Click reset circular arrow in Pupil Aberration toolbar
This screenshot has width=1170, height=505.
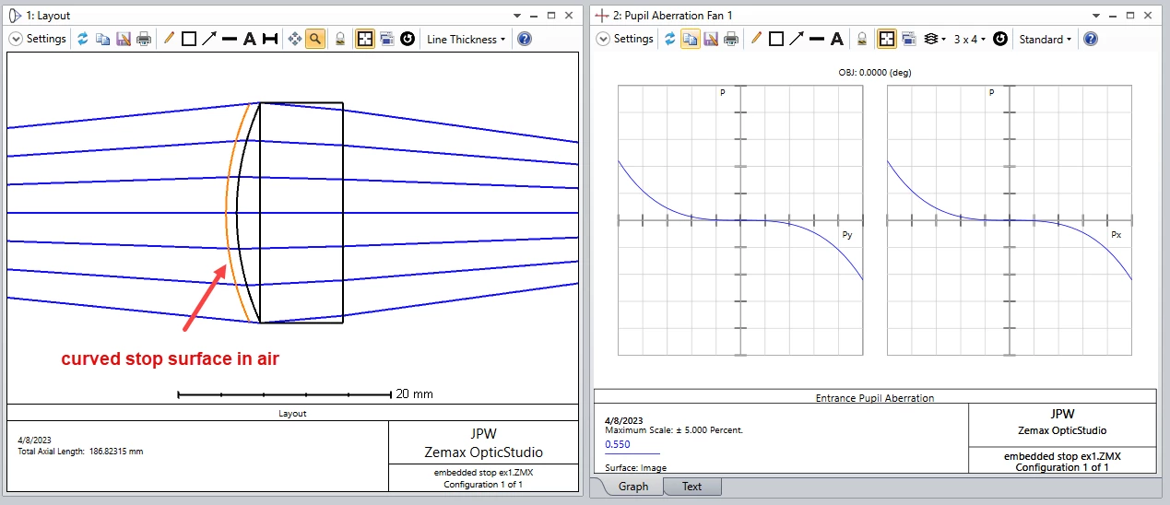pos(999,39)
